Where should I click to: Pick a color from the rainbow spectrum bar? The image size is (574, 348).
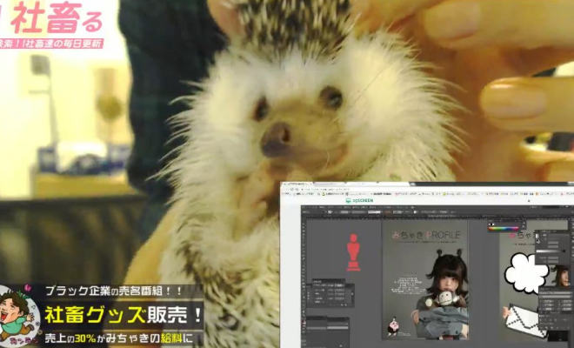coord(504,229)
